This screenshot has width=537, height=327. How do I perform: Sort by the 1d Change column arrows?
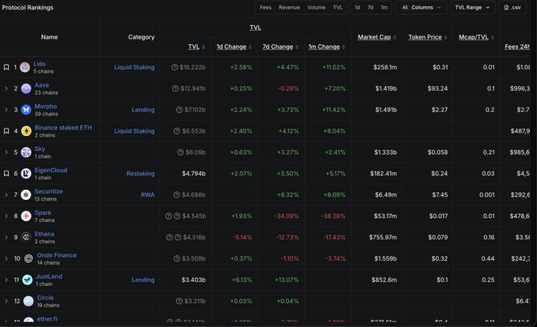pos(250,47)
